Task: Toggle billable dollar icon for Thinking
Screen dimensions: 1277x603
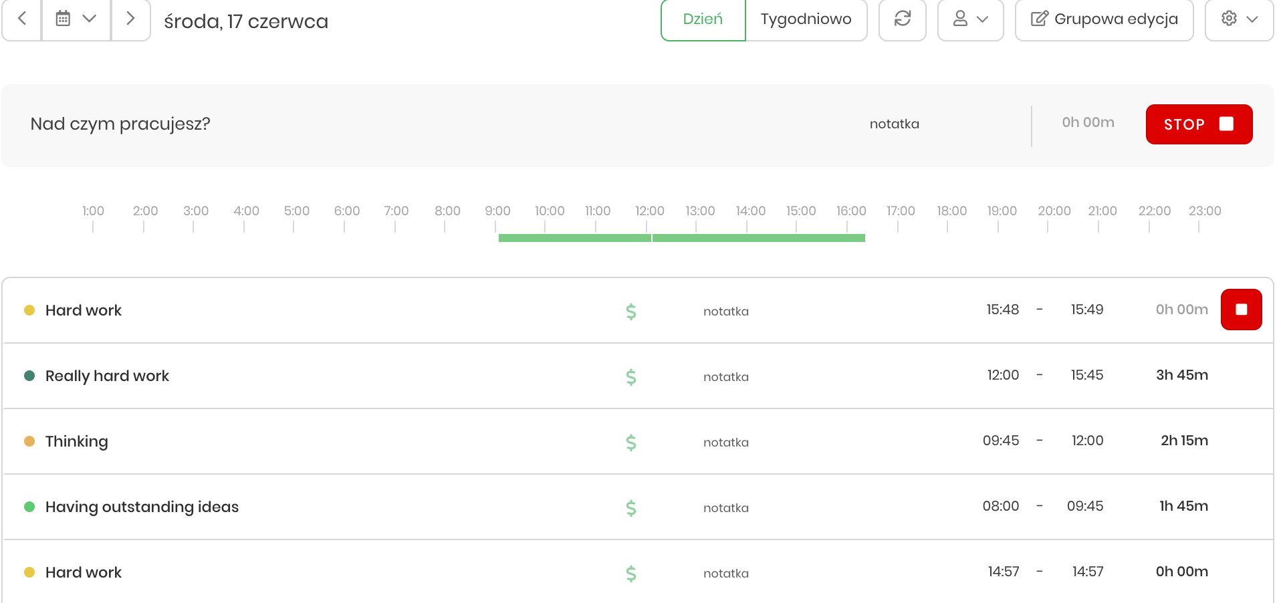Action: pos(631,443)
